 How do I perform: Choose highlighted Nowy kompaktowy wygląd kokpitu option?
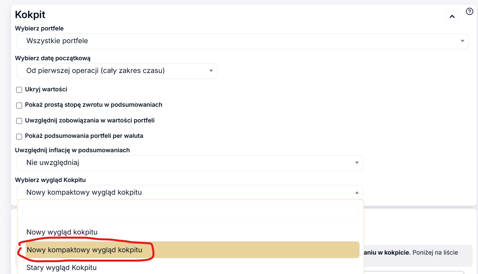(x=84, y=250)
